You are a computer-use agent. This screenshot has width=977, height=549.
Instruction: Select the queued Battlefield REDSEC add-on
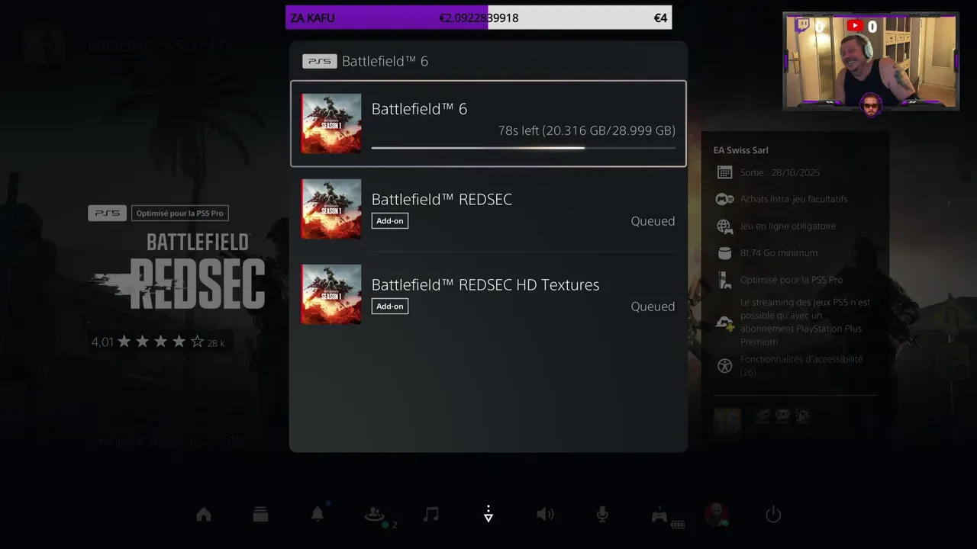click(x=488, y=209)
